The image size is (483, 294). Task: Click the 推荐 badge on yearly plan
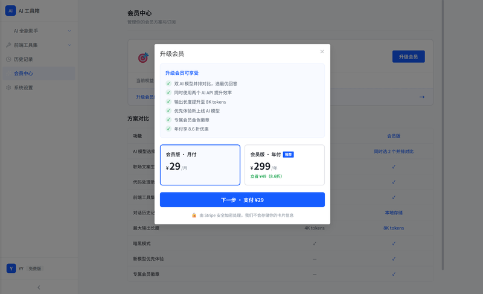(x=289, y=155)
